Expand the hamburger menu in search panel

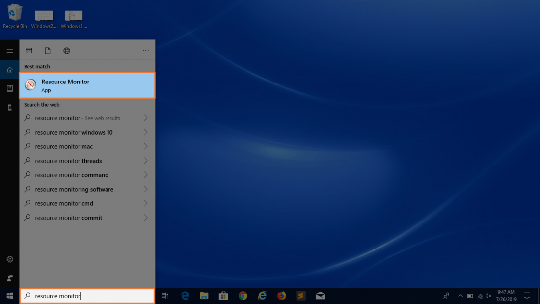point(10,51)
